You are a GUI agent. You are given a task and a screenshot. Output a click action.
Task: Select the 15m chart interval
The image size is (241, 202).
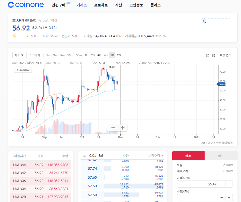coord(70,55)
